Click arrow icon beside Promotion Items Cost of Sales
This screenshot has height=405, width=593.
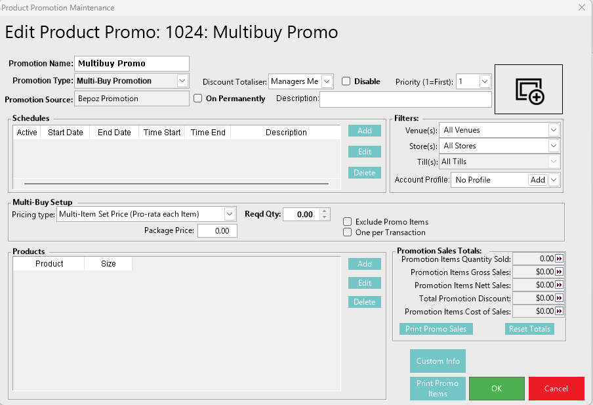[559, 312]
